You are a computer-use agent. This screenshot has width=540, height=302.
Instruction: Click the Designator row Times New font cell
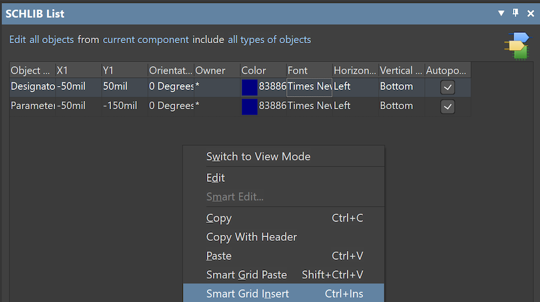click(x=309, y=86)
